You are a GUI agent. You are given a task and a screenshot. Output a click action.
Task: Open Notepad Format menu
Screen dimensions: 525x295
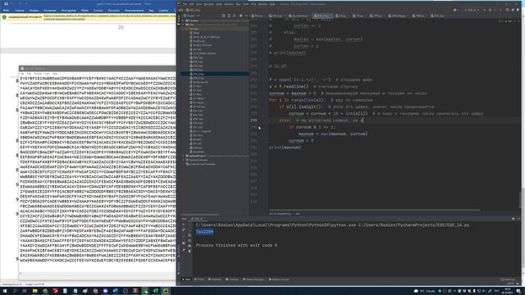click(x=38, y=74)
